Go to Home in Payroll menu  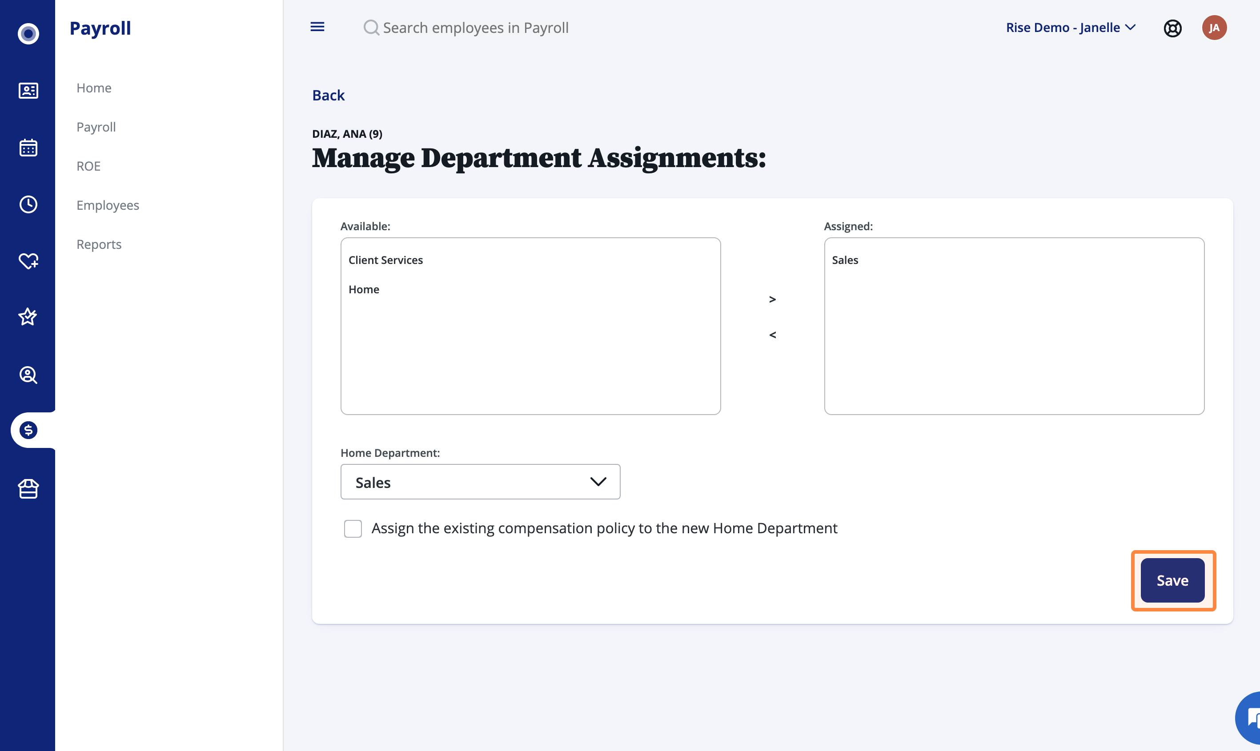[94, 88]
